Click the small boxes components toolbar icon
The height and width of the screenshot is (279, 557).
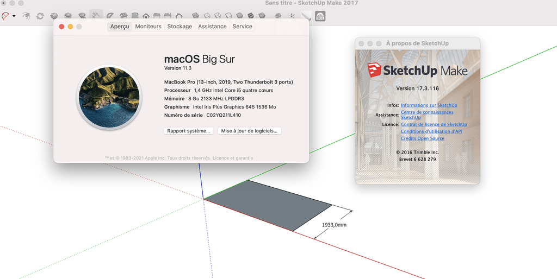point(278,16)
